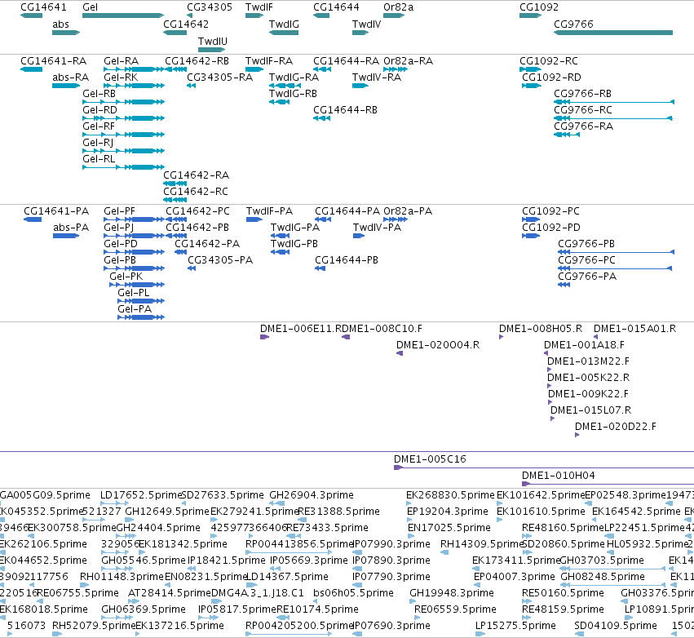
Task: Open EST GH26904.3prime
Action: point(312,494)
